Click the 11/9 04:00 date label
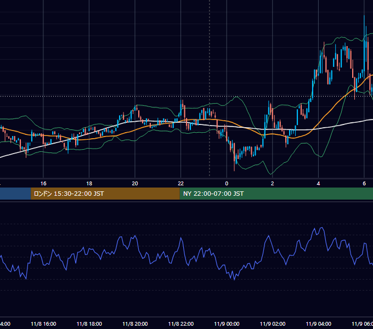Image resolution: width=373 pixels, height=329 pixels. pos(319,324)
